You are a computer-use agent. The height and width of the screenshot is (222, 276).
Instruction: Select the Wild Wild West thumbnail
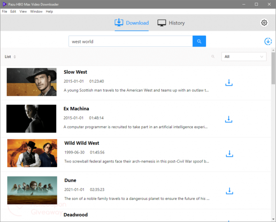pyautogui.click(x=32, y=153)
